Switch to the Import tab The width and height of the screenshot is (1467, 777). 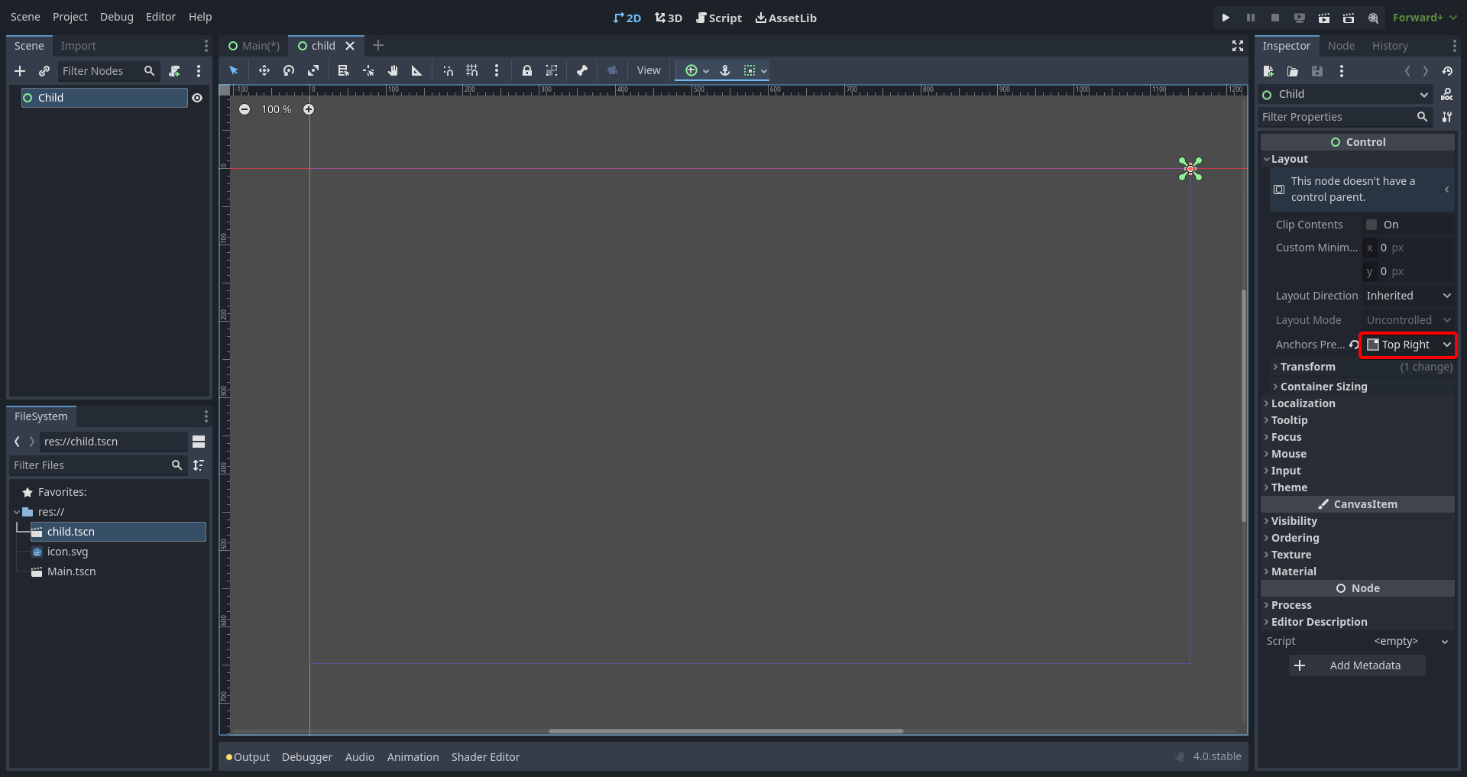pyautogui.click(x=79, y=46)
